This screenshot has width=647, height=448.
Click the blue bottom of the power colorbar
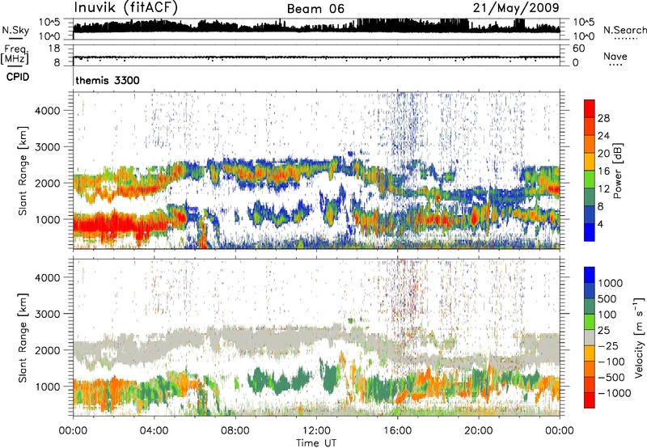[x=590, y=233]
